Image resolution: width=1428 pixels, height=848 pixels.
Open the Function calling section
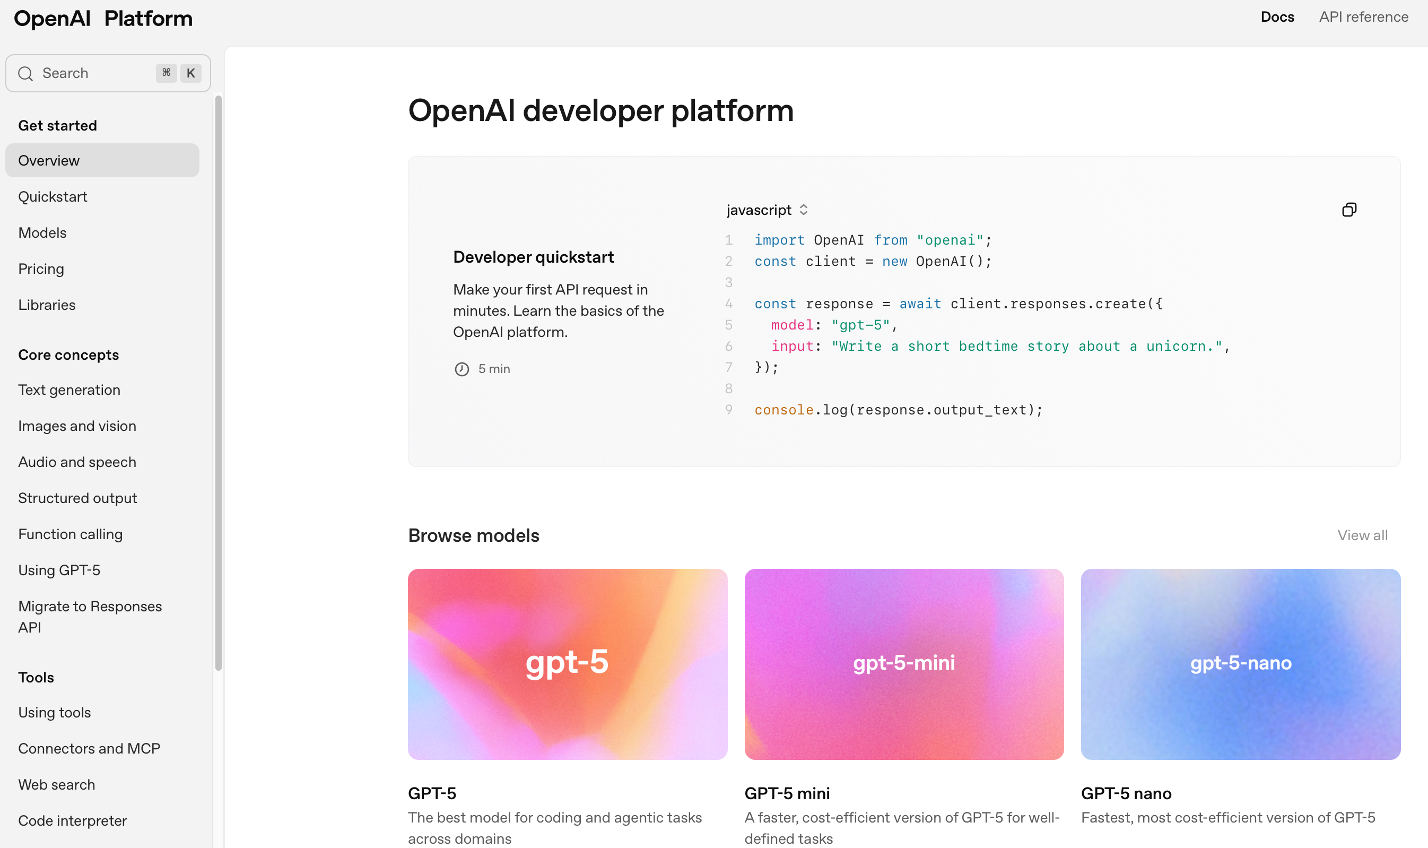pyautogui.click(x=70, y=534)
